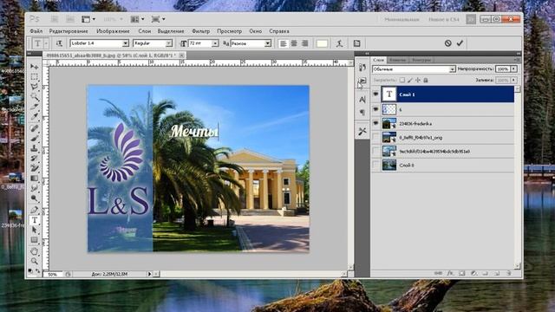This screenshot has height=312, width=555.
Task: Commit the current text edits
Action: pos(460,43)
